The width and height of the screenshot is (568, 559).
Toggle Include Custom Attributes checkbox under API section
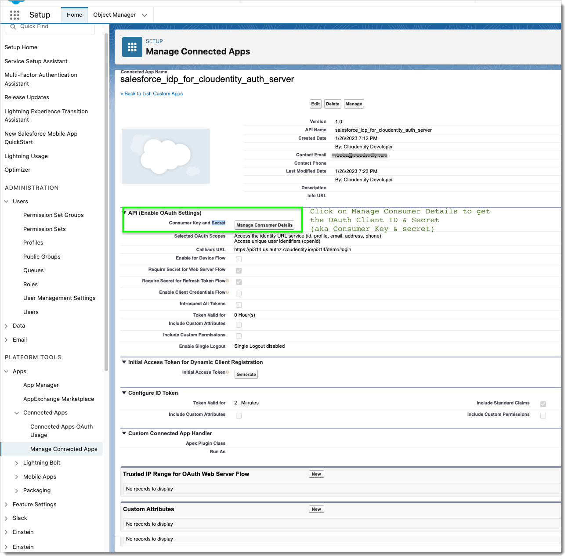click(x=239, y=325)
